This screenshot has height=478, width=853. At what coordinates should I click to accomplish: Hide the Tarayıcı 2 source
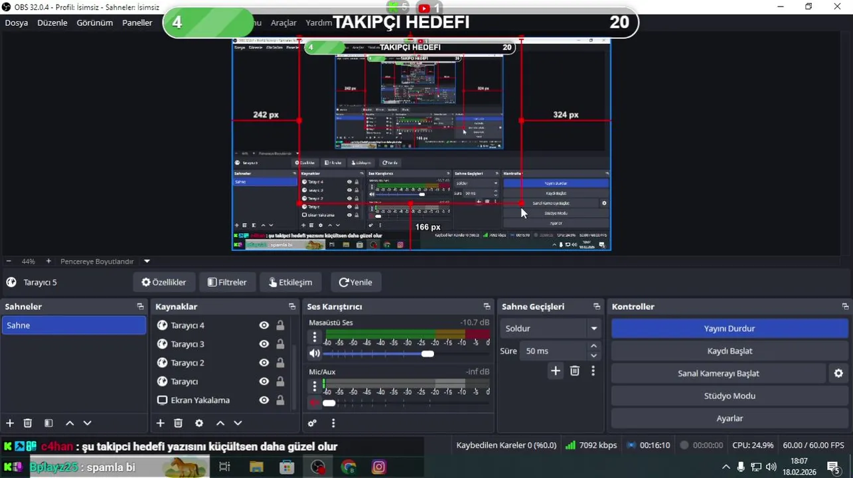[x=264, y=362]
